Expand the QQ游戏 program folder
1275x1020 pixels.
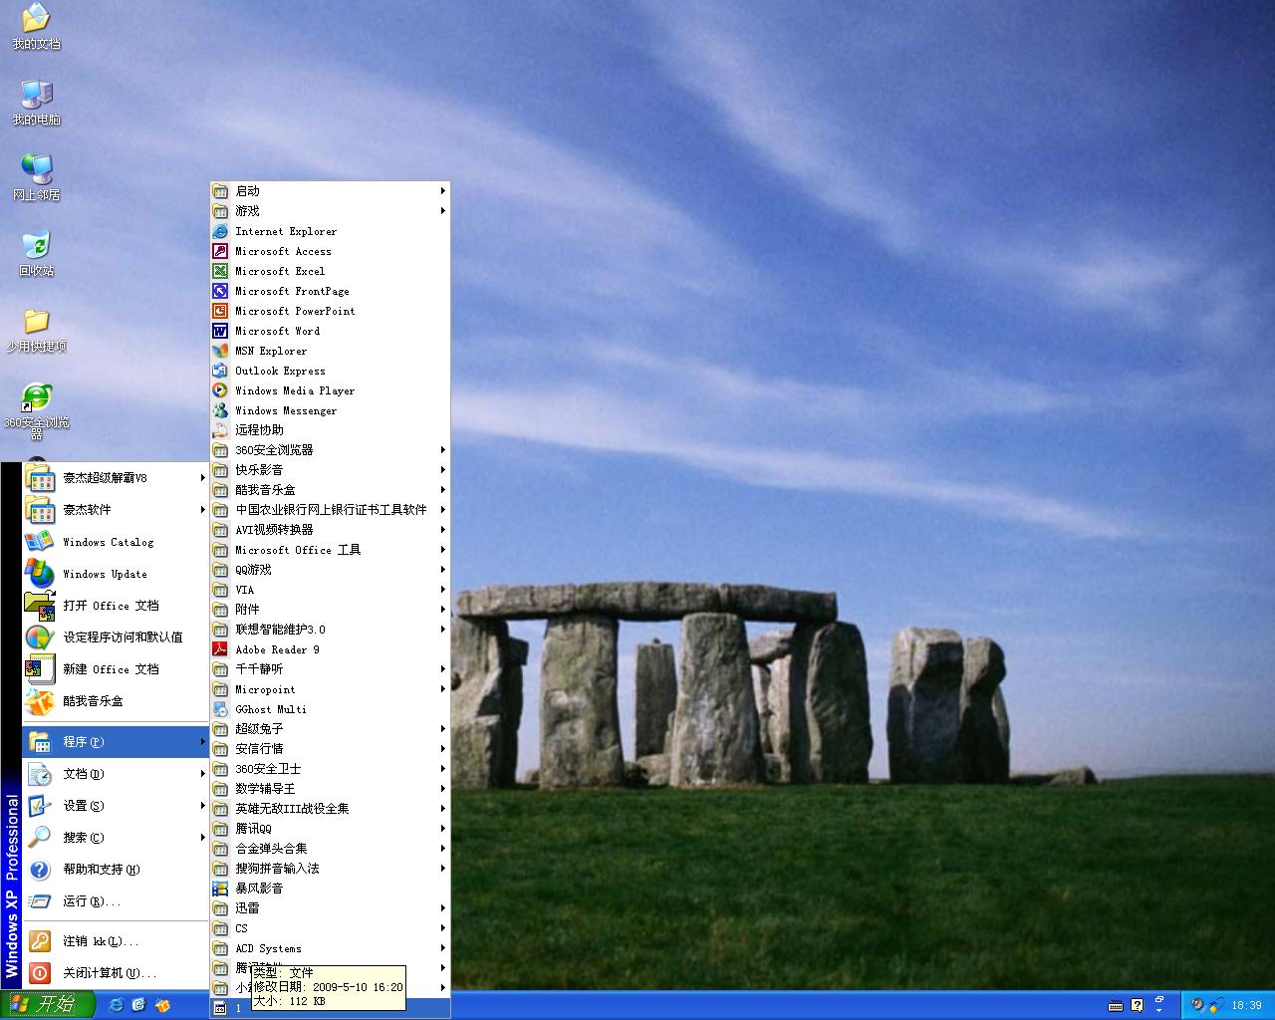coord(330,570)
